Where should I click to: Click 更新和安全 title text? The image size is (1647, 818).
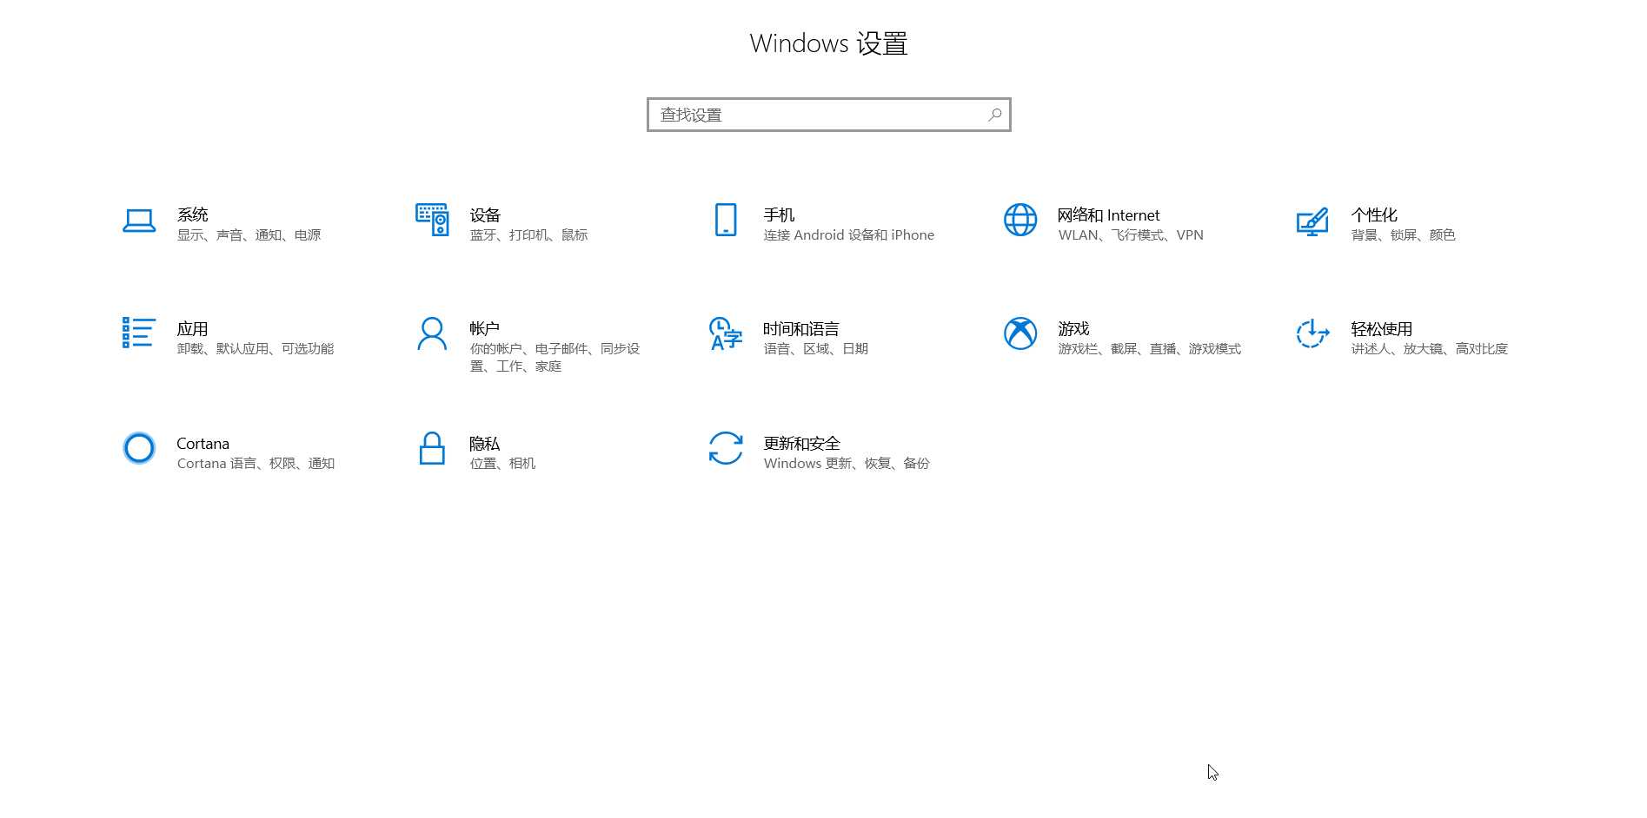(x=801, y=443)
